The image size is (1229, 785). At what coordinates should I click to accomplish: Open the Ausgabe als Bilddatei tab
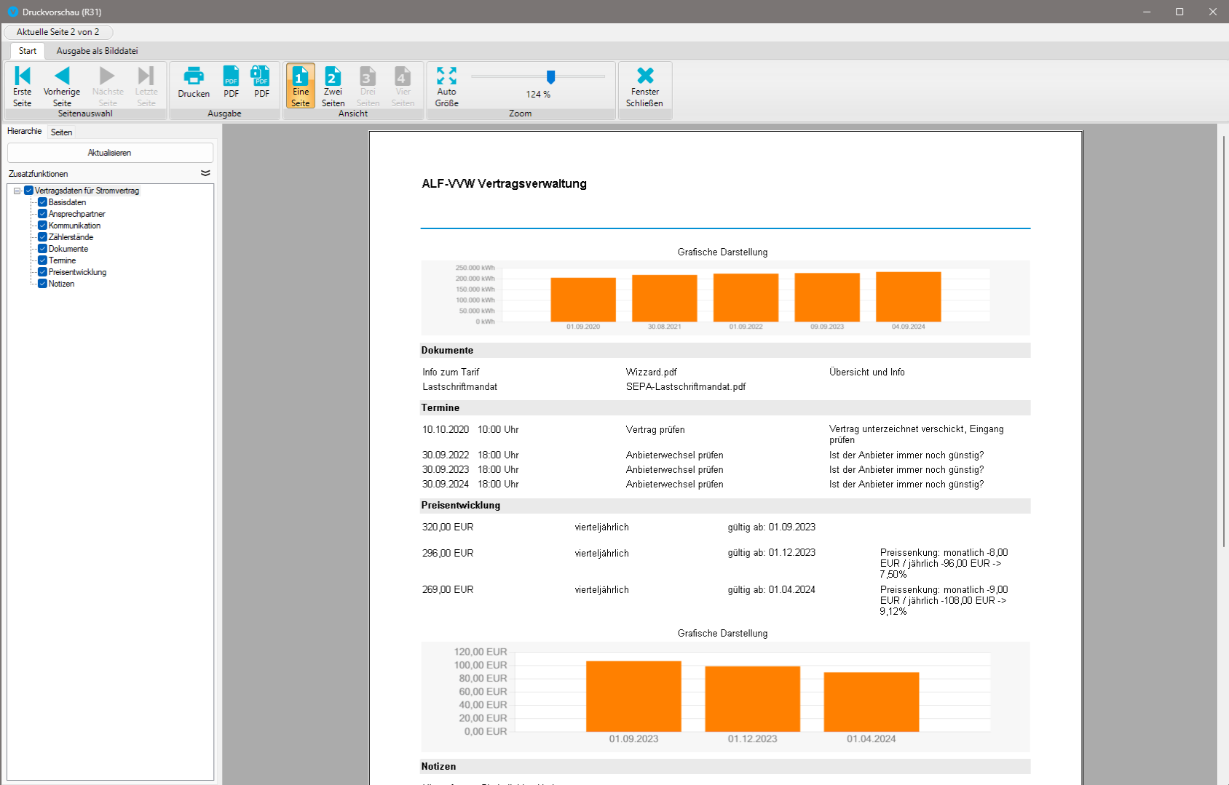point(97,51)
